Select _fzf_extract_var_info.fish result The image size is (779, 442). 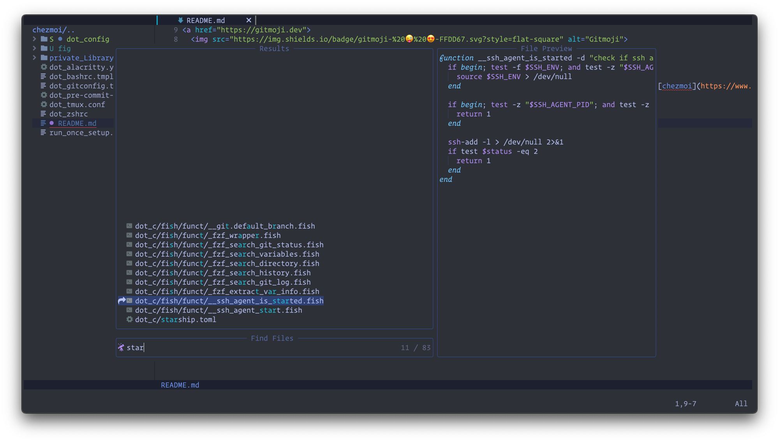pos(227,291)
